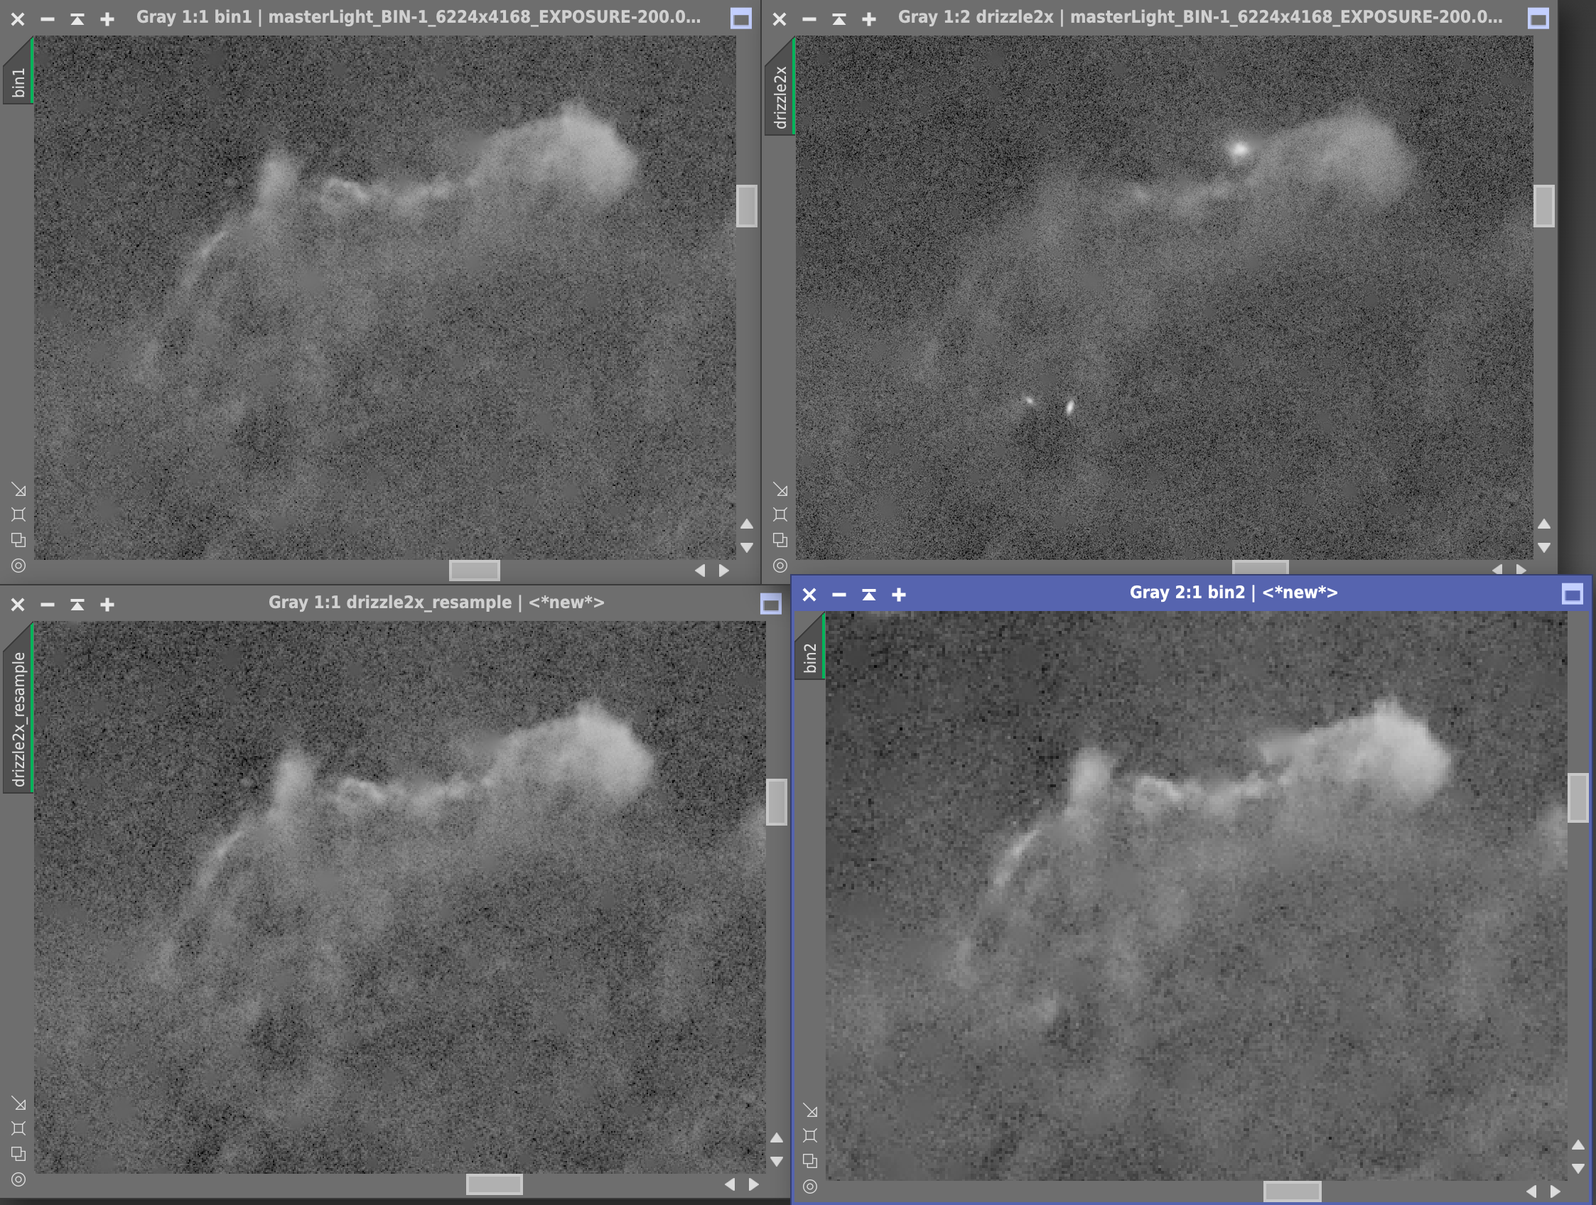This screenshot has width=1596, height=1205.
Task: Click the horizontal scrollbar thumb in the drizzle2x_resample window
Action: (x=495, y=1184)
